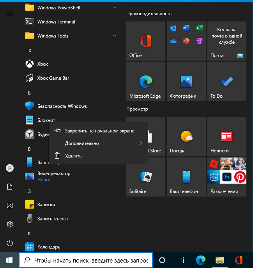Expand Windows PowerShell folder chevron
The width and height of the screenshot is (253, 268).
coord(115,7)
